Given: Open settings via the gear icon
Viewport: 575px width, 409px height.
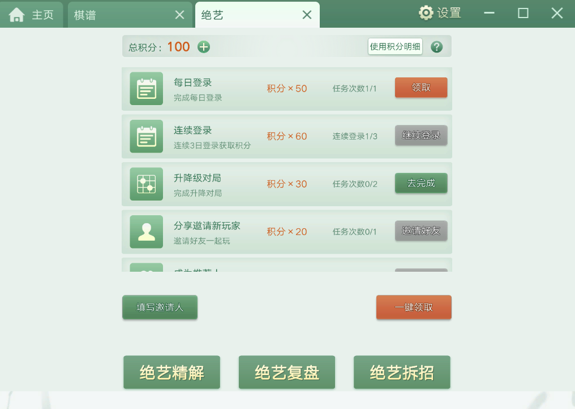Looking at the screenshot, I should click(426, 13).
